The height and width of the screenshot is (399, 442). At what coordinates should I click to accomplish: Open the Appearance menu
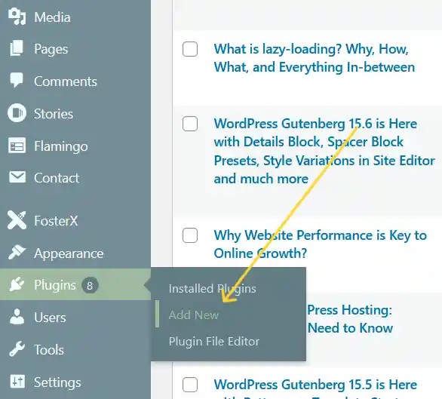click(x=69, y=253)
